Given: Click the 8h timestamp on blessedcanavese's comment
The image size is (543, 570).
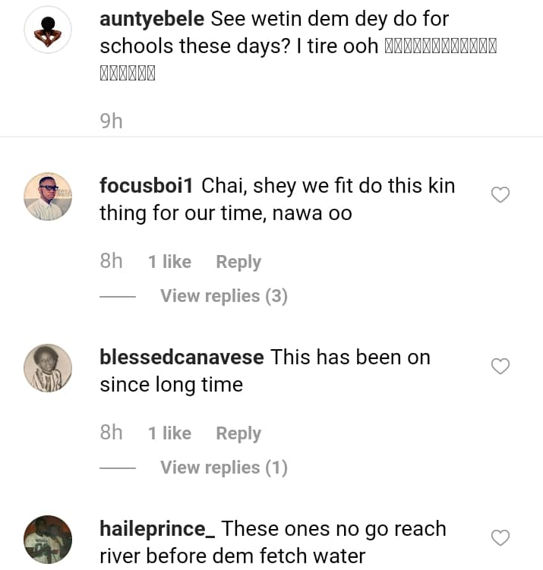Looking at the screenshot, I should 111,433.
